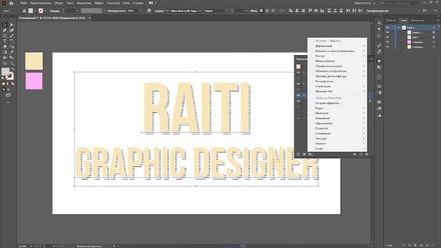Open the Фильтры SVG submenu
441x248 pixels.
click(x=337, y=92)
